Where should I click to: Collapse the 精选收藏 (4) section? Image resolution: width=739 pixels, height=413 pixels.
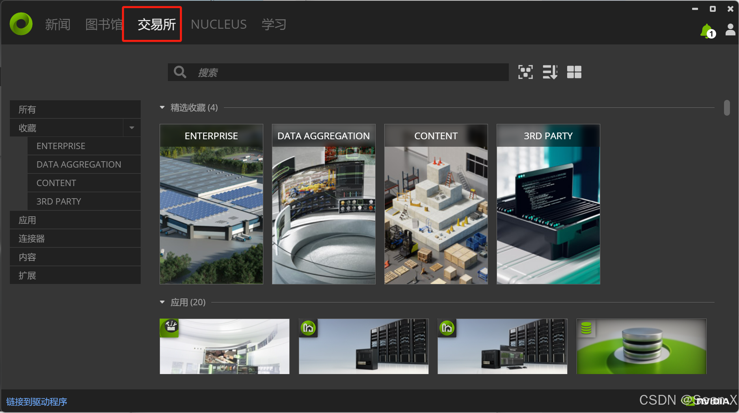162,107
